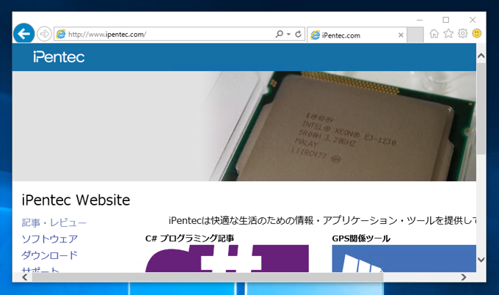Screen dimensions: 499x295
Task: Open the 記事・レビュー link
Action: pyautogui.click(x=54, y=222)
